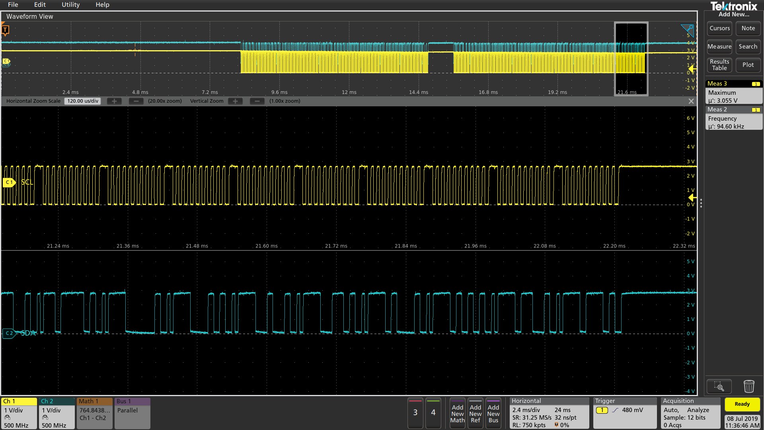Close the zoom overview pane with the X icon
This screenshot has width=764, height=430.
691,101
